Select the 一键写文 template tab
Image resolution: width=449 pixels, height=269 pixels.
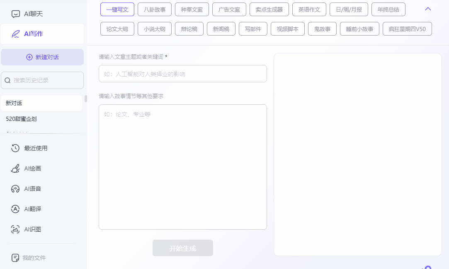[117, 10]
